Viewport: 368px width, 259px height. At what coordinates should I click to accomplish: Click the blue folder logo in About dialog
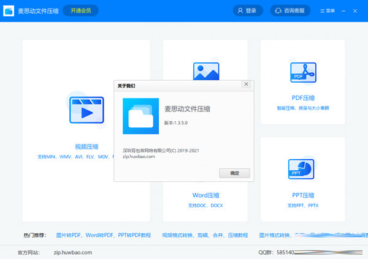tap(140, 115)
